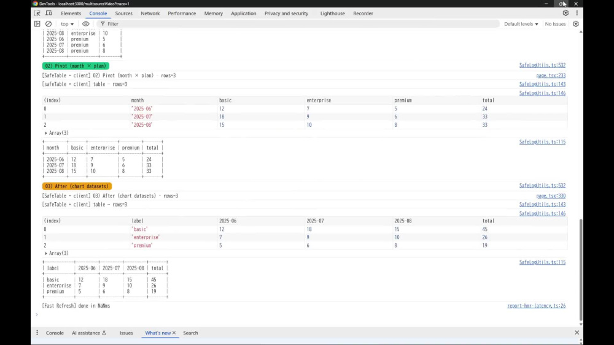Open the Default levels dropdown
The width and height of the screenshot is (614, 345).
(521, 24)
